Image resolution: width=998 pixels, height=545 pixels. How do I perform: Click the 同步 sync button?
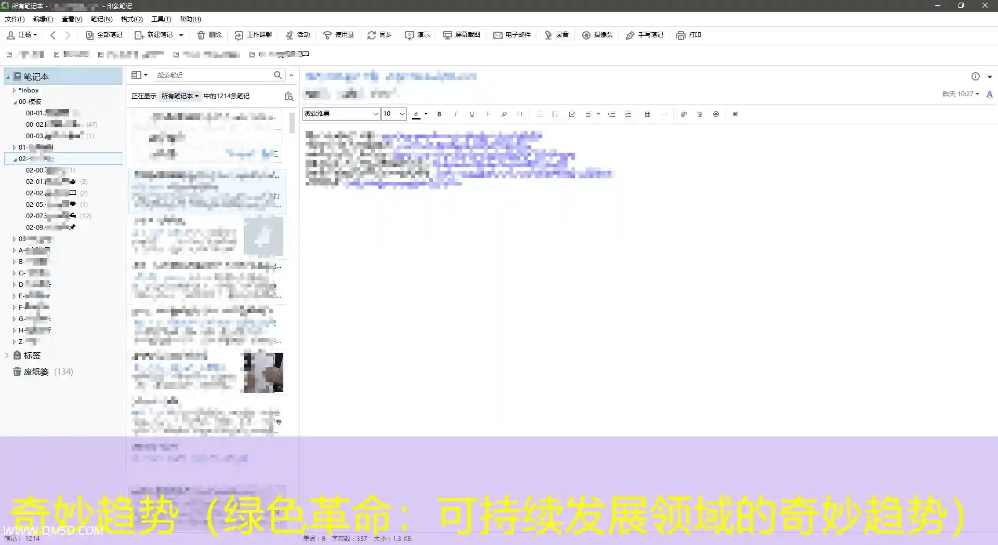click(x=379, y=35)
